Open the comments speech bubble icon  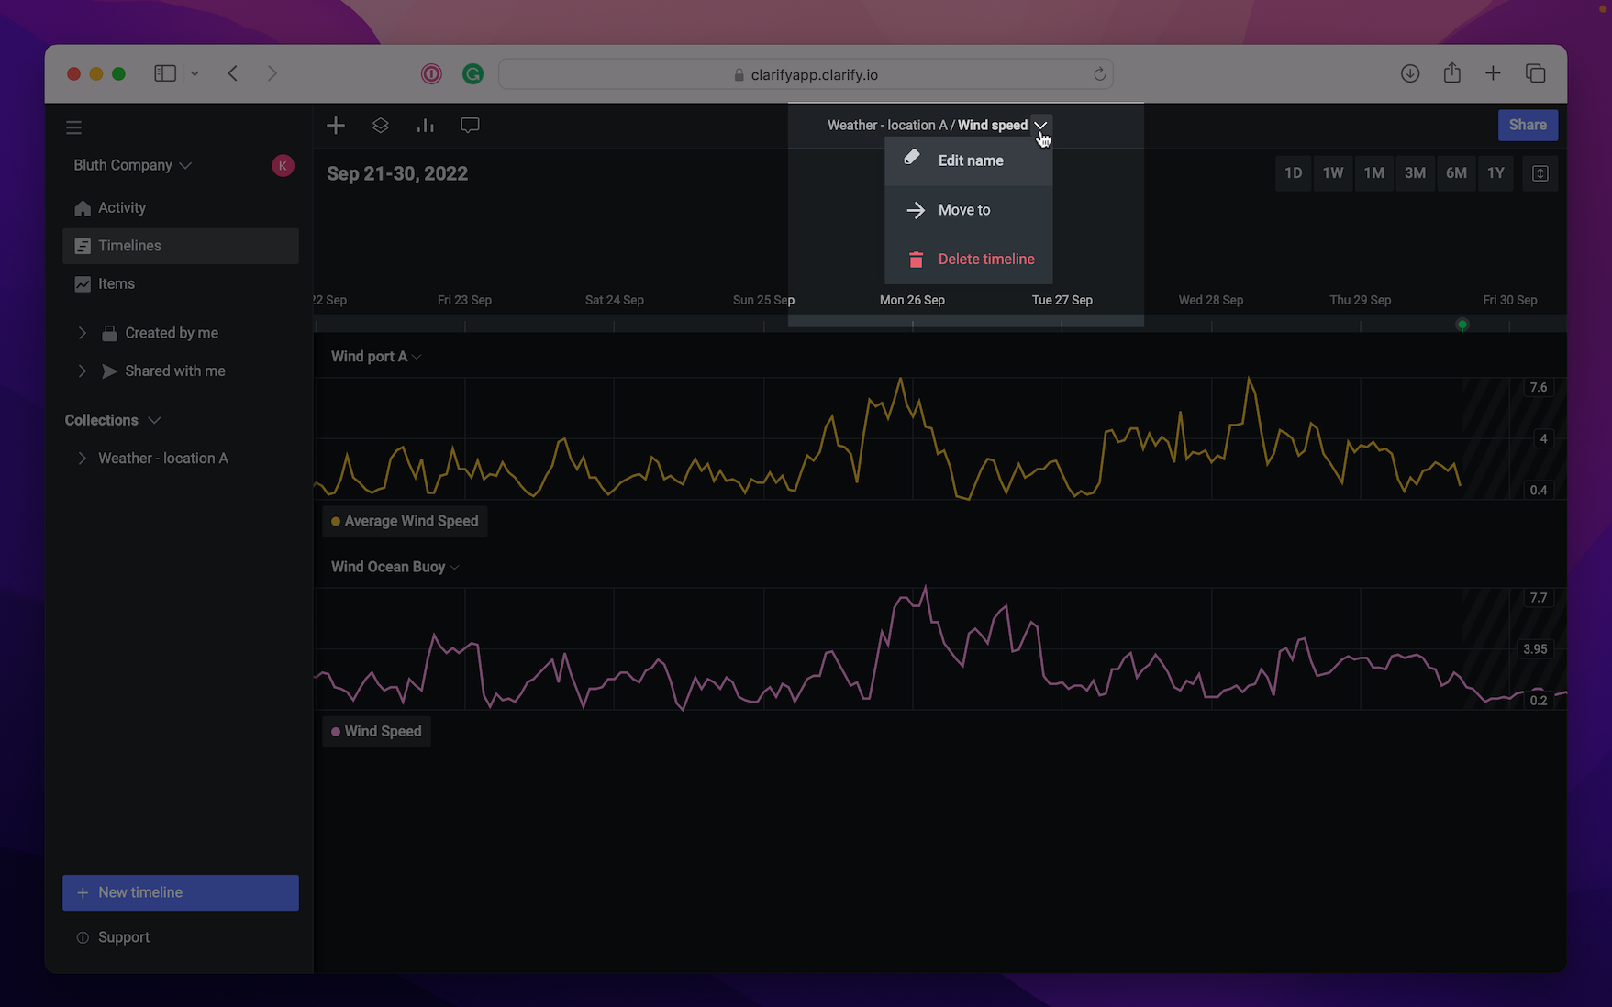pos(470,126)
